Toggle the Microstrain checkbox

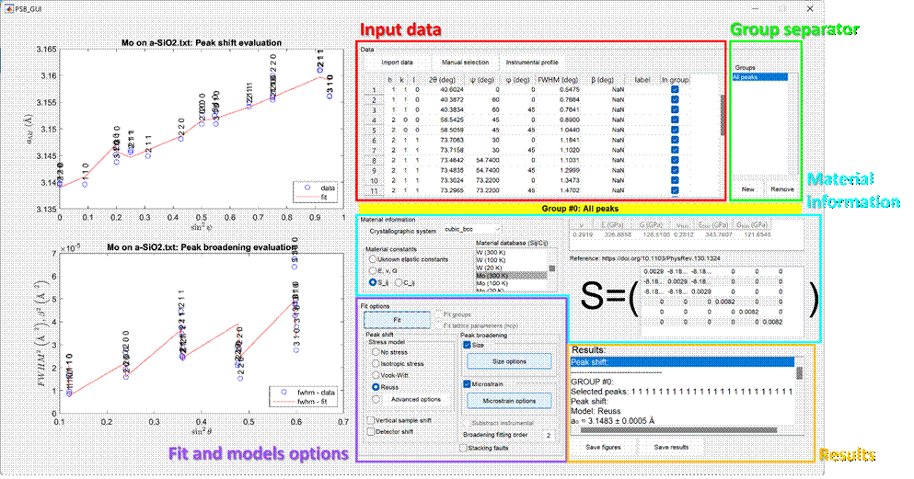click(x=467, y=384)
